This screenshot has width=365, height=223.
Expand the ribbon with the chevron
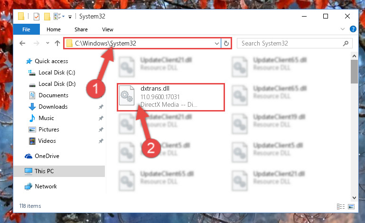coord(342,29)
